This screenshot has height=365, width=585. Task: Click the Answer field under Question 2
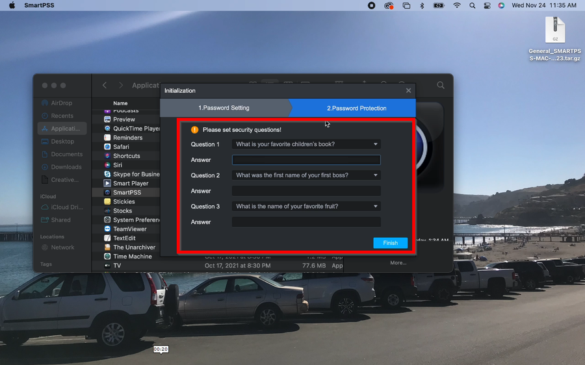(x=306, y=191)
